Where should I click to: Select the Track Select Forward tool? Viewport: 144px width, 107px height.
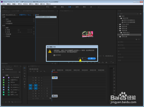[24, 71]
